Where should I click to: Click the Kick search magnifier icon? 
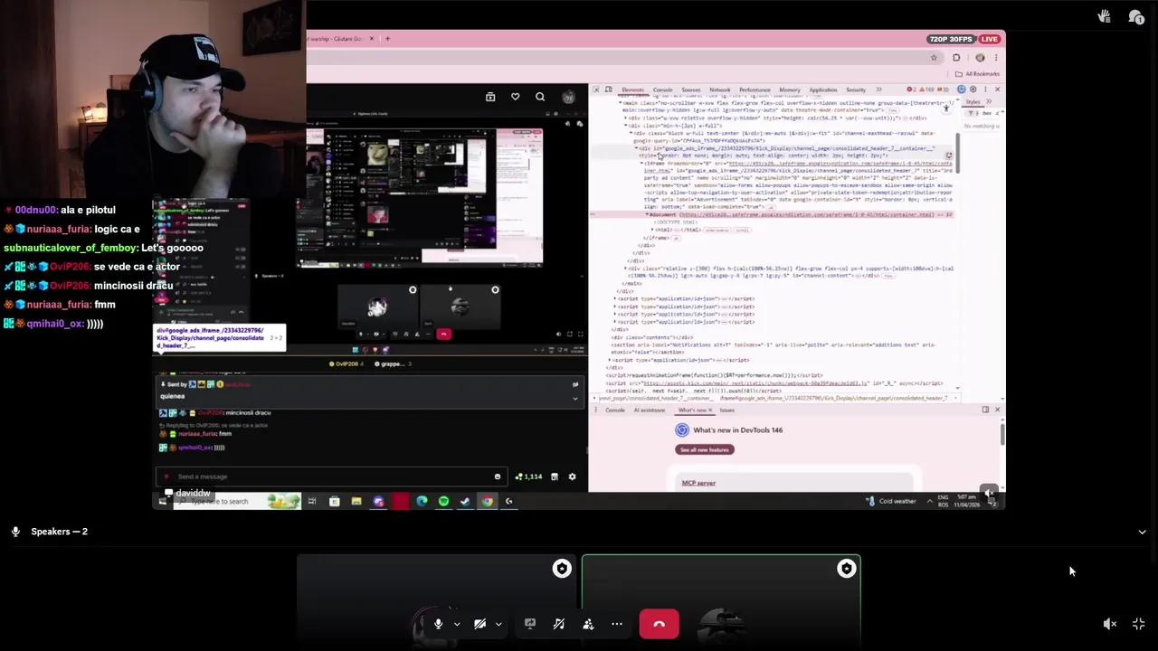pos(540,97)
